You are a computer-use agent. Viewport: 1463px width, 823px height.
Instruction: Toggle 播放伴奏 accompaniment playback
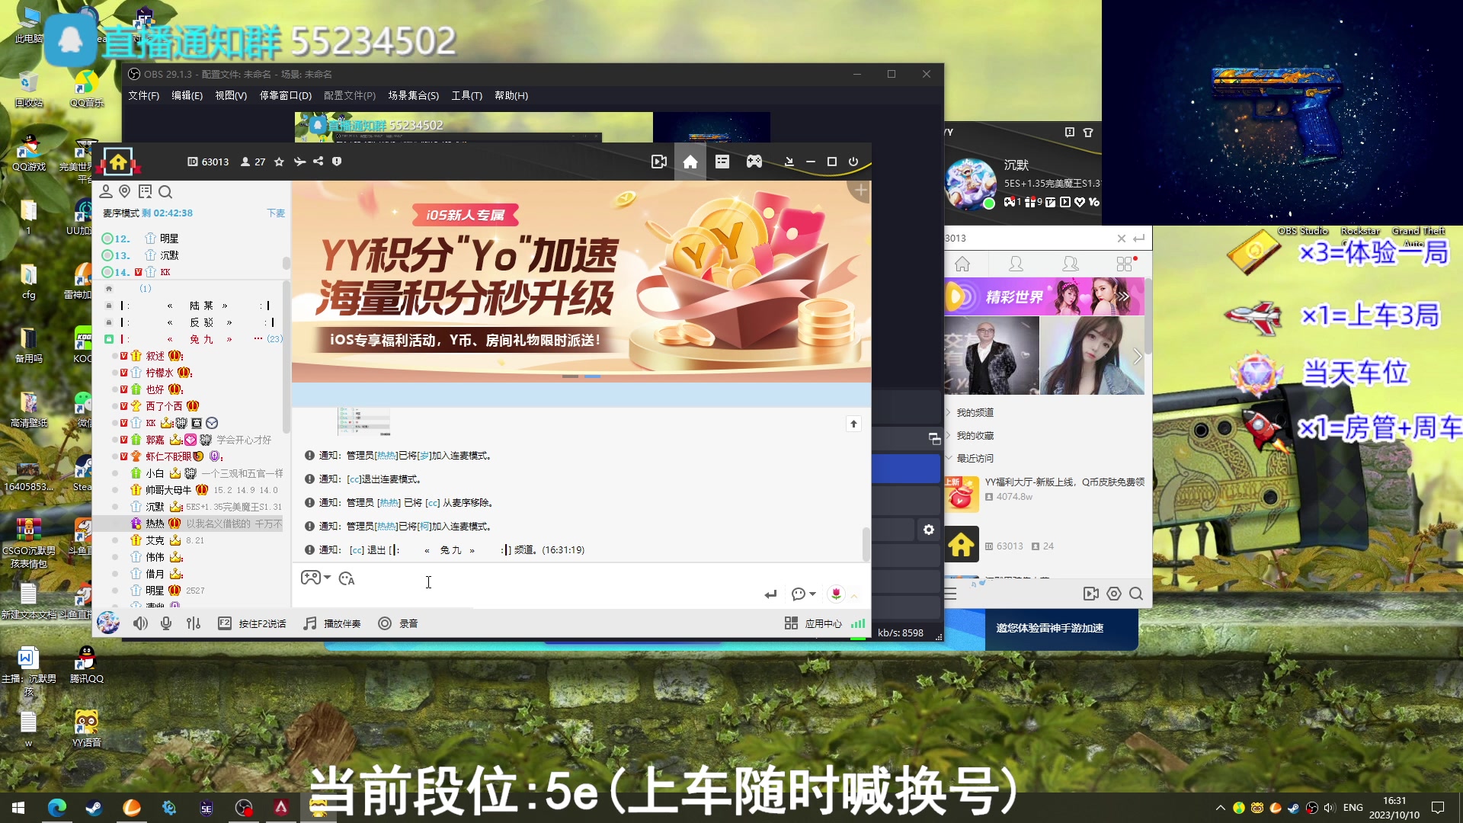tap(332, 623)
